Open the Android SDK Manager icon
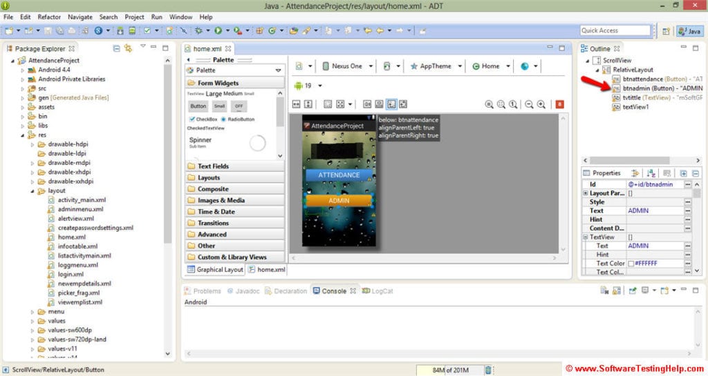708x376 pixels. point(120,30)
